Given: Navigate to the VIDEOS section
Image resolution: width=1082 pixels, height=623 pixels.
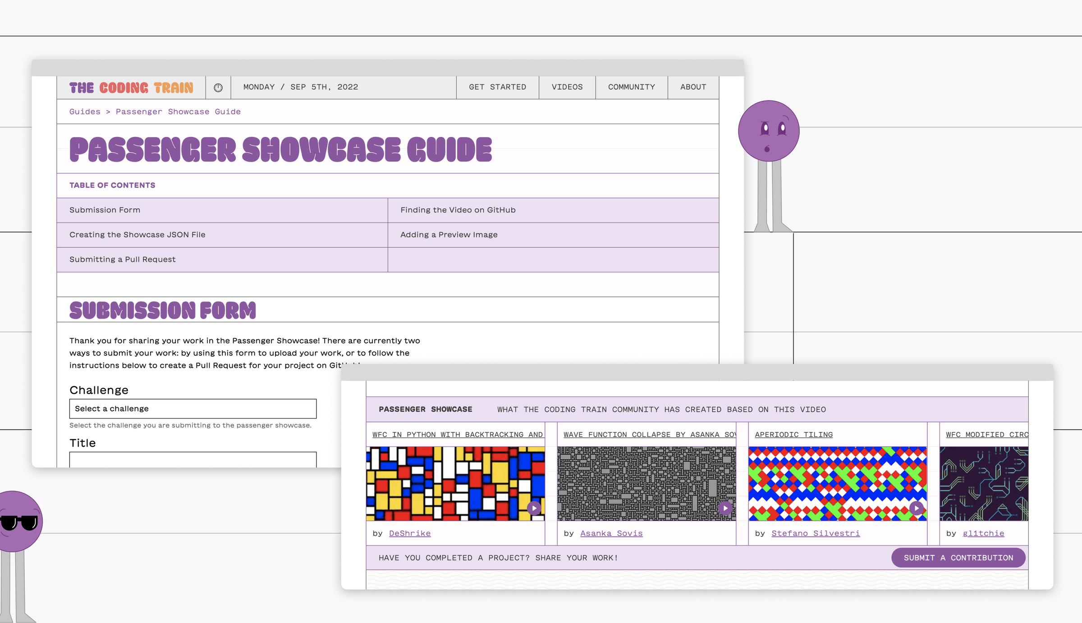Looking at the screenshot, I should [567, 87].
